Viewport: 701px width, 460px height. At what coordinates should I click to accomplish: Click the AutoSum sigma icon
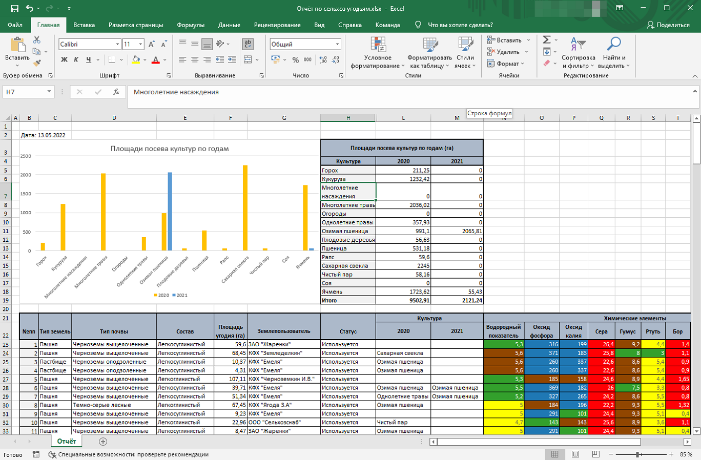[547, 40]
